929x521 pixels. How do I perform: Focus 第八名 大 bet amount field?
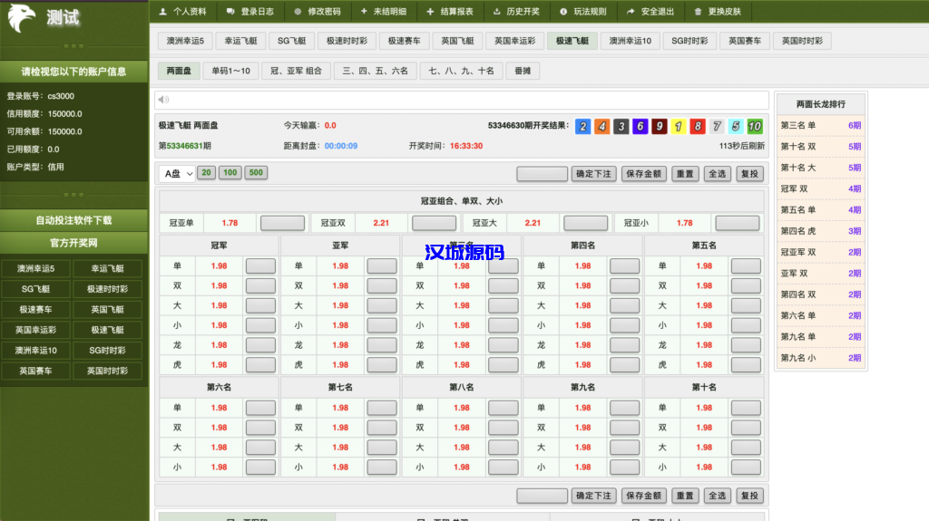503,447
